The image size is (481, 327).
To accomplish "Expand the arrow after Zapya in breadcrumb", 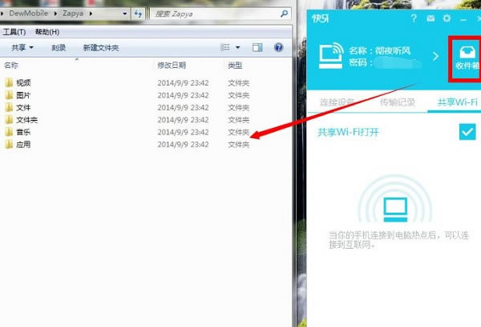I will 91,14.
